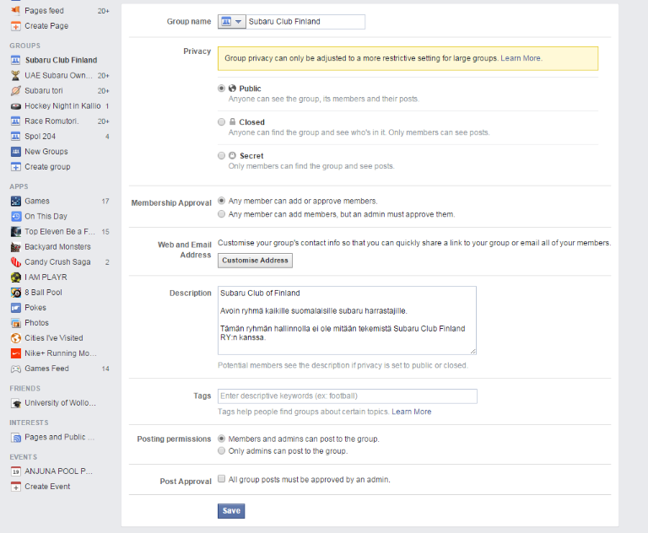Screen dimensions: 648x533
Task: Click the I AM PLAYR app icon
Action: coord(16,277)
